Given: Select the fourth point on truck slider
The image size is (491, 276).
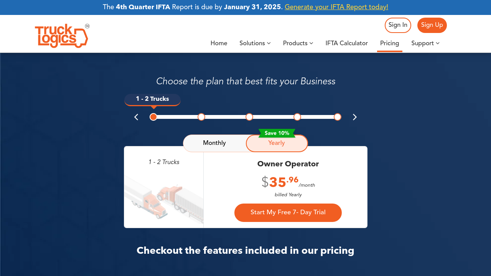Looking at the screenshot, I should pos(297,117).
